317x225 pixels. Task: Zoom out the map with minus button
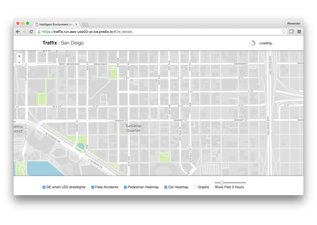19,62
